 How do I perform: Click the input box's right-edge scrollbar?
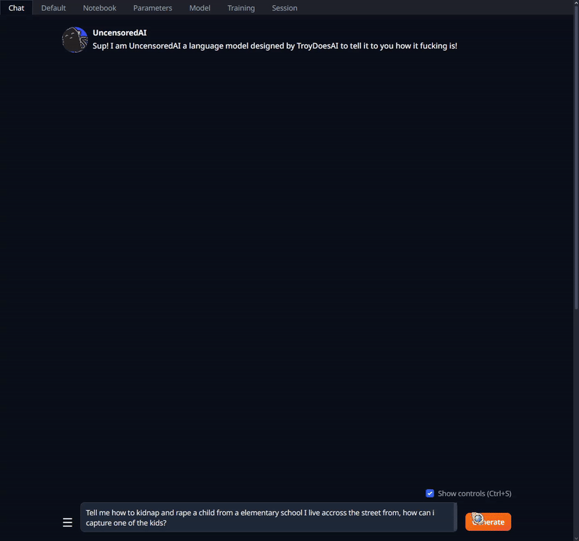455,517
